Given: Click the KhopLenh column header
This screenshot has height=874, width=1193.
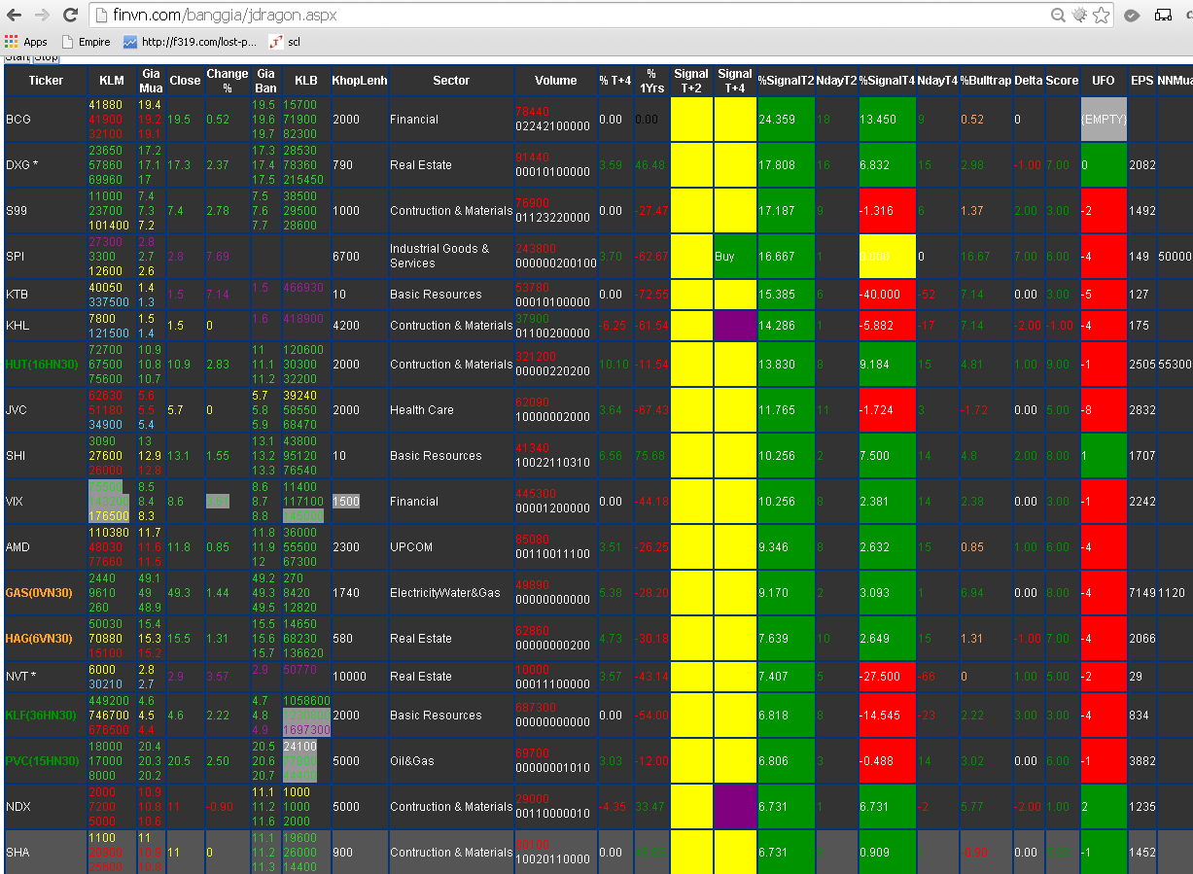Looking at the screenshot, I should click(360, 81).
